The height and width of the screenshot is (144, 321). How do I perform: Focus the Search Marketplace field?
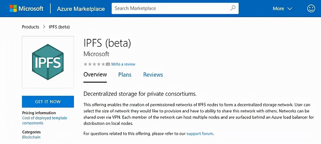click(x=175, y=8)
